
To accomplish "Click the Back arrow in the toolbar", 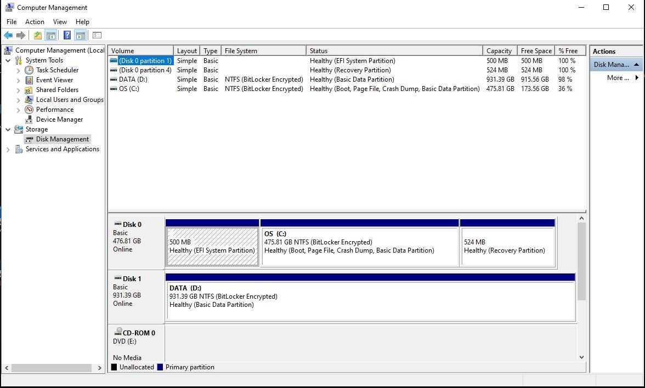I will [x=8, y=35].
